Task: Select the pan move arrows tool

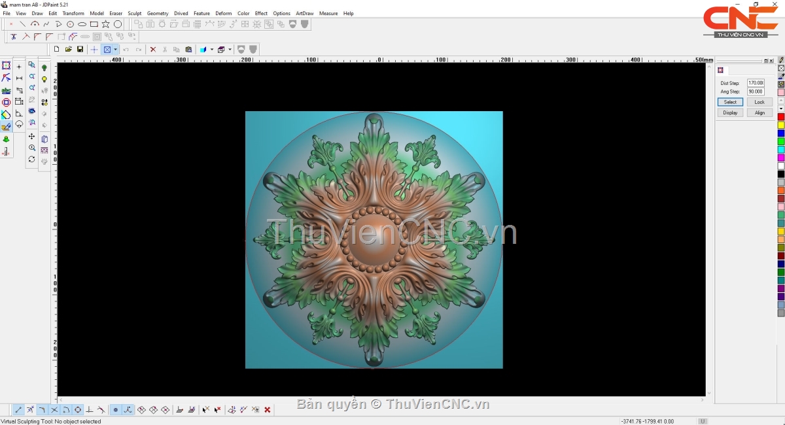Action: coord(31,137)
